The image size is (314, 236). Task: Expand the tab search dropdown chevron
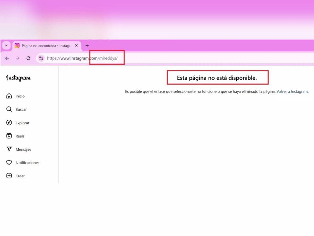click(6, 46)
